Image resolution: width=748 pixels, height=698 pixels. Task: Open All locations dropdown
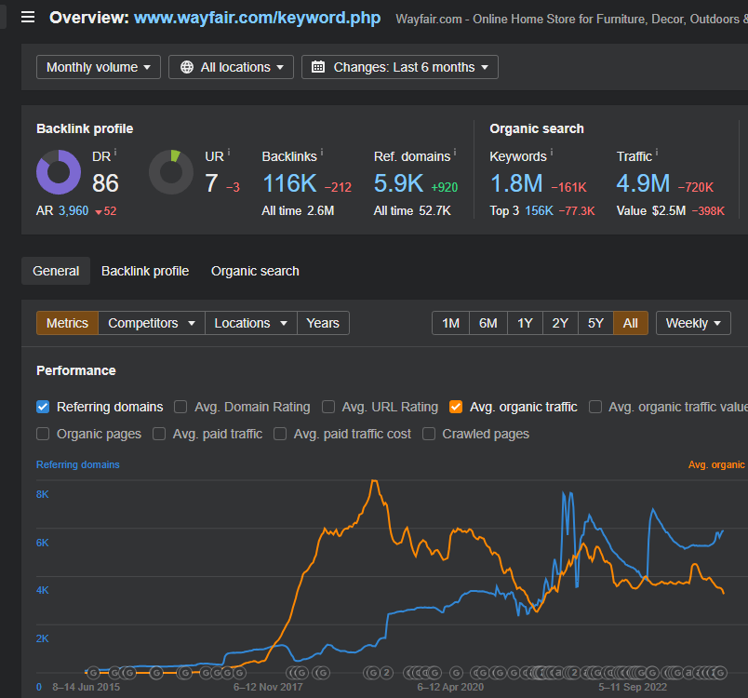tap(231, 67)
